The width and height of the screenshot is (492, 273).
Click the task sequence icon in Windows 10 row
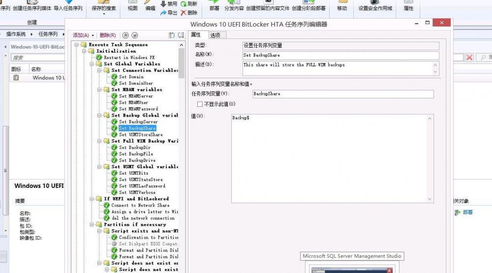[x=16, y=78]
